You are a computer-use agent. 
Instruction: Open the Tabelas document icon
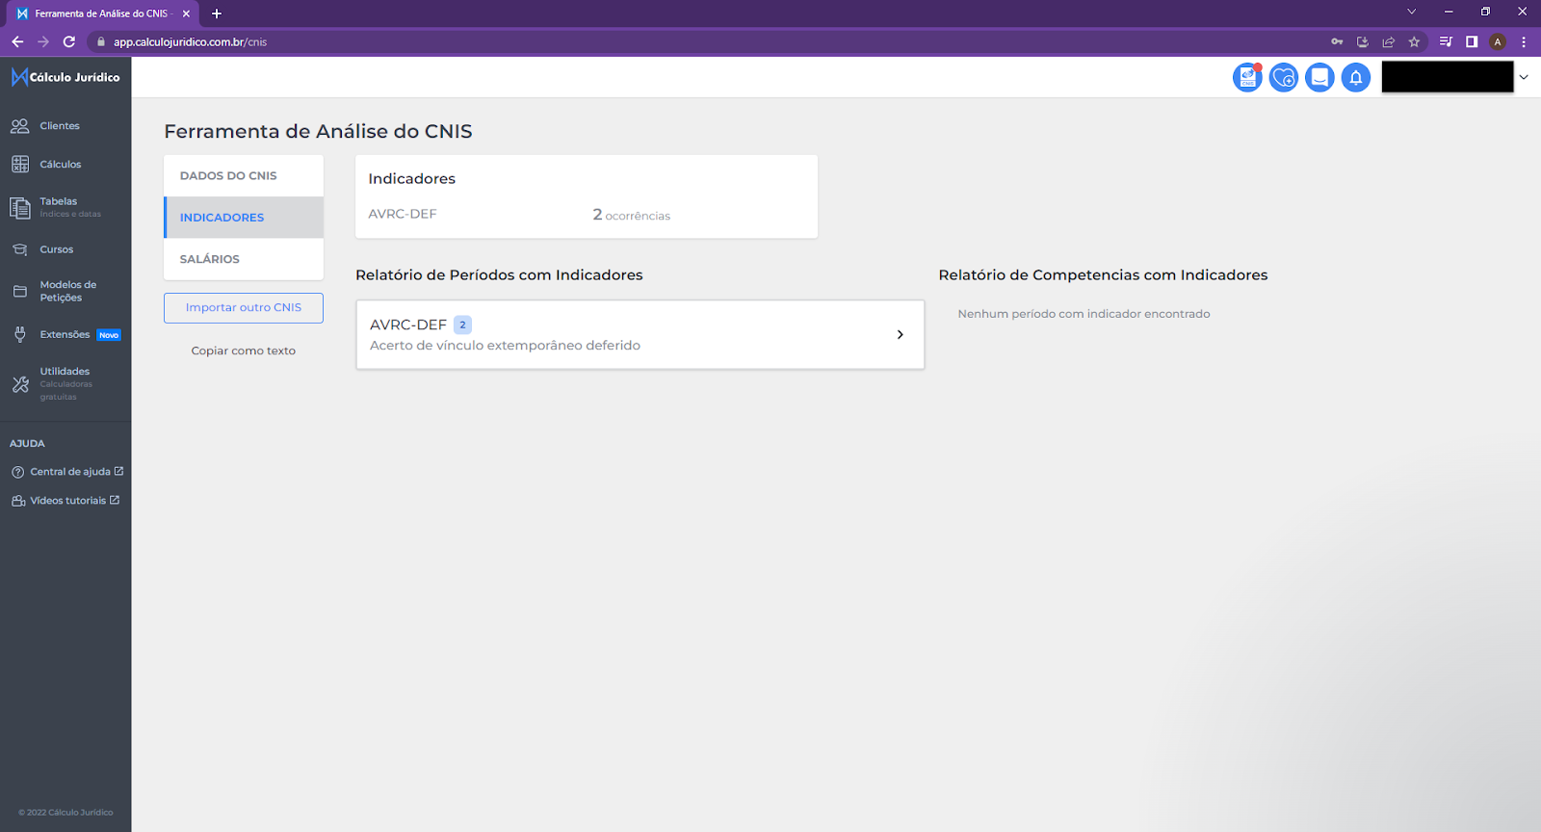click(19, 207)
